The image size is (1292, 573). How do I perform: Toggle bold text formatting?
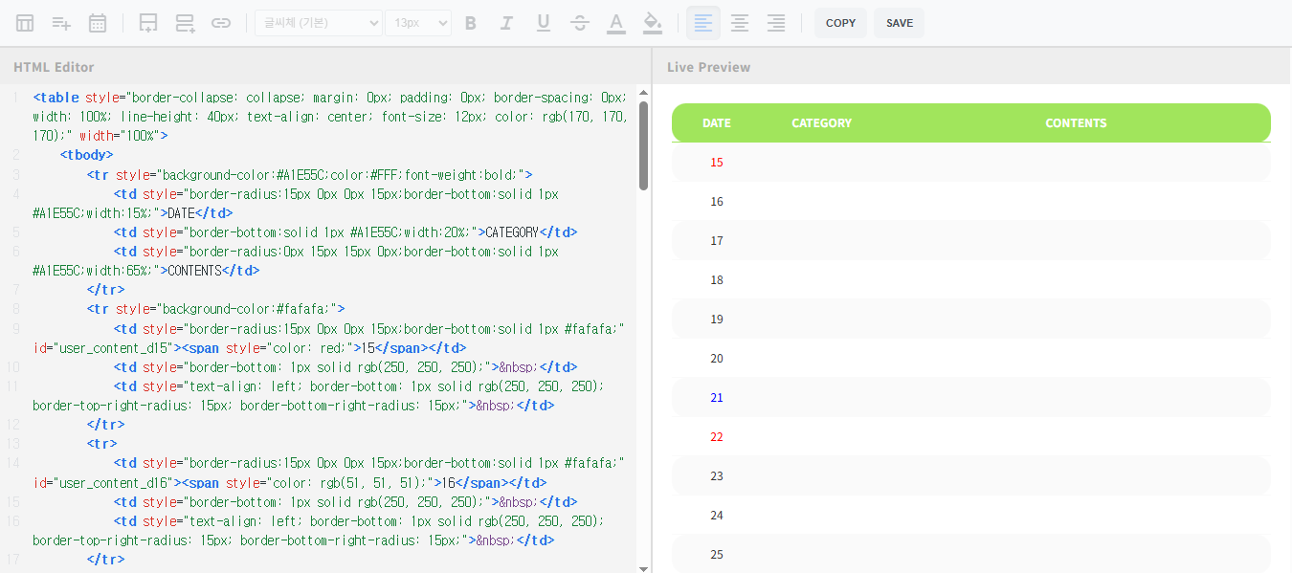[x=470, y=23]
